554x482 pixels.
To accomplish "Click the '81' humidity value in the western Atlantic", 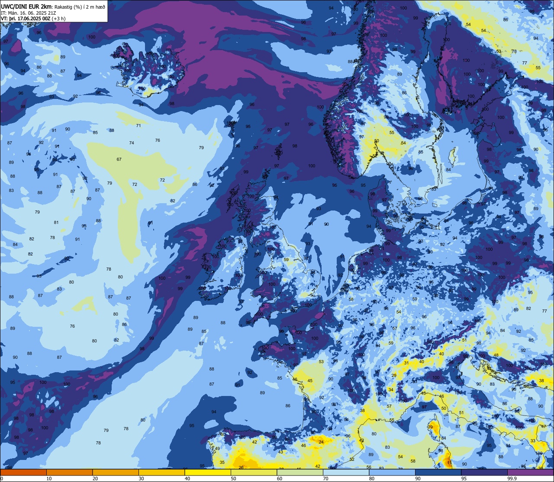I will coord(56,223).
